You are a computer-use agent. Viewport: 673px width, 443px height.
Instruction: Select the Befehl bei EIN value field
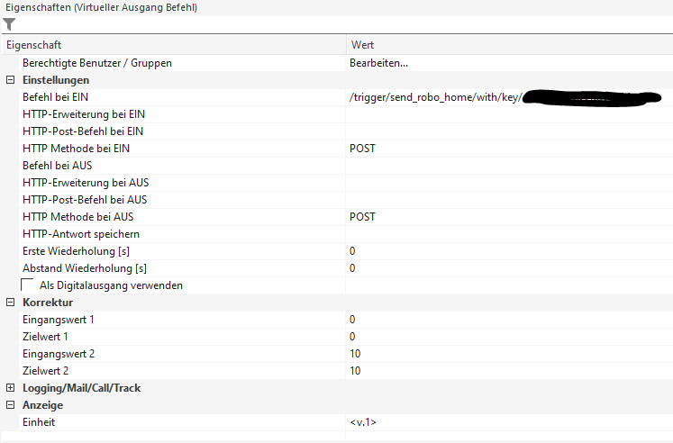pyautogui.click(x=505, y=97)
